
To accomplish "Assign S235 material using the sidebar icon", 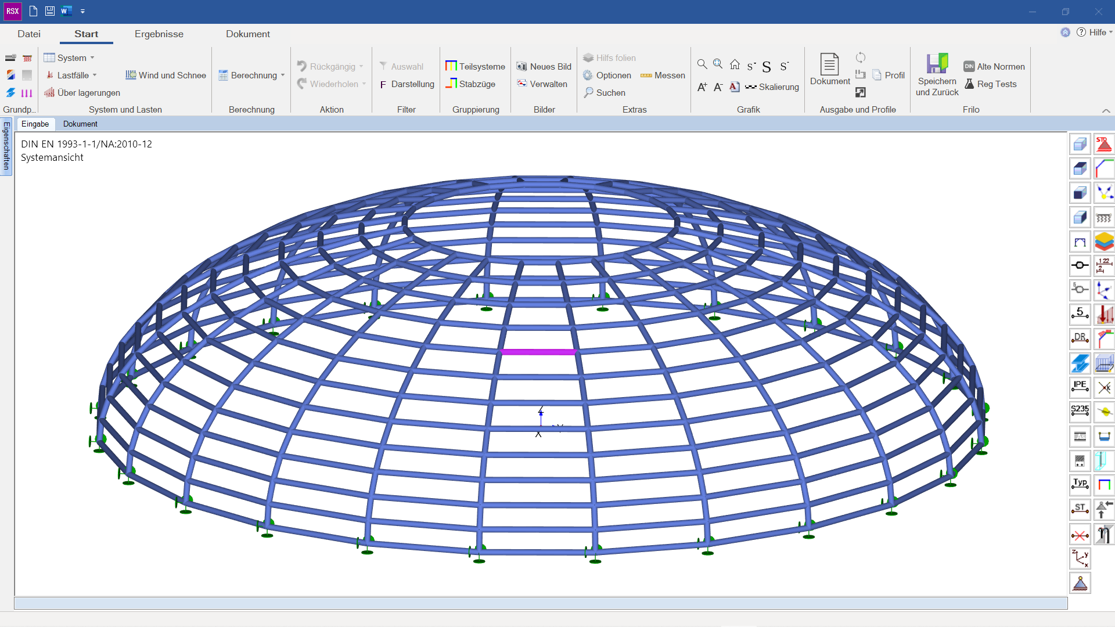I will tap(1080, 411).
